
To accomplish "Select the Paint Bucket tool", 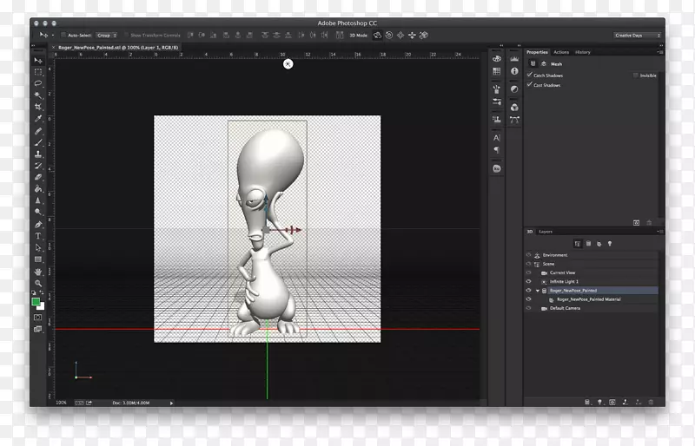I will (x=38, y=189).
